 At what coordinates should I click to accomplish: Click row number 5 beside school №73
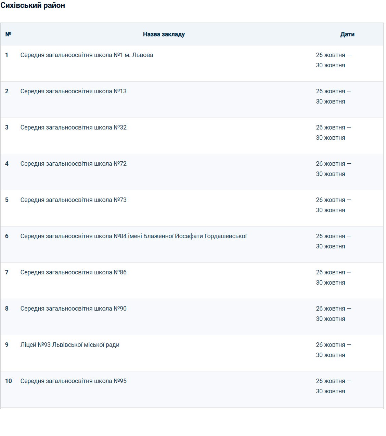click(x=7, y=200)
